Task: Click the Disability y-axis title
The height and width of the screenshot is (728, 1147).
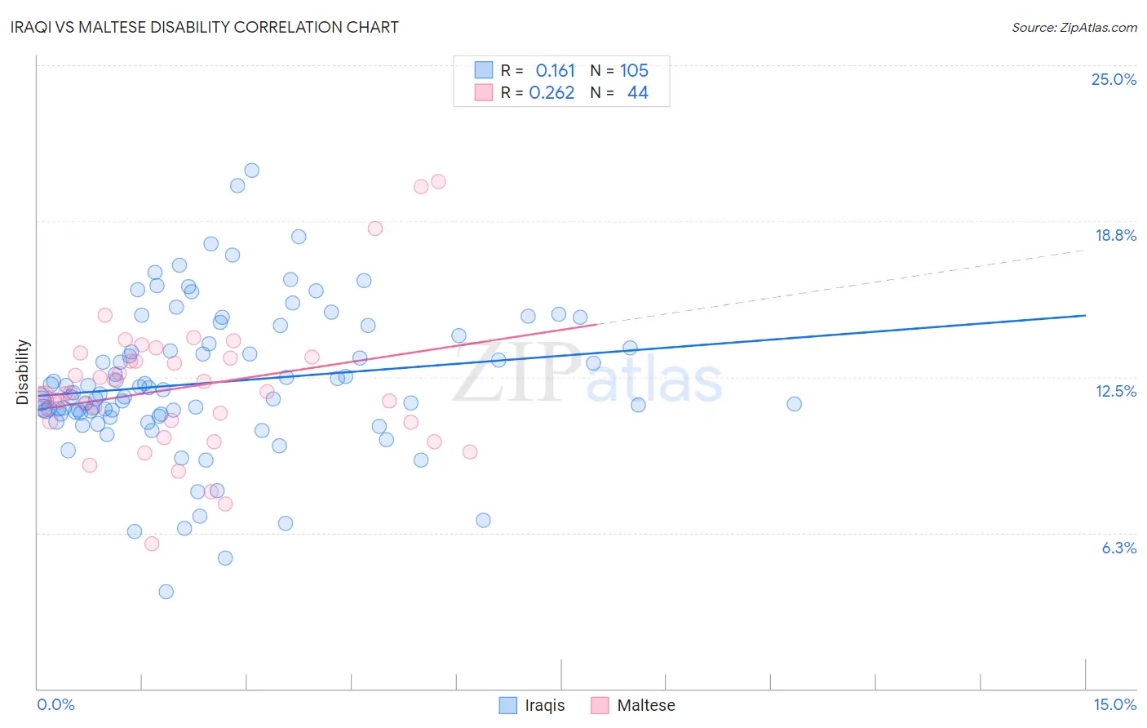Action: [23, 372]
